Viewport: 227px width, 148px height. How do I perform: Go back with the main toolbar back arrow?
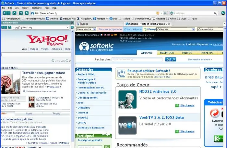(x=5, y=13)
